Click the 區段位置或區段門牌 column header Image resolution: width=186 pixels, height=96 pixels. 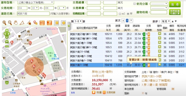pos(87,28)
